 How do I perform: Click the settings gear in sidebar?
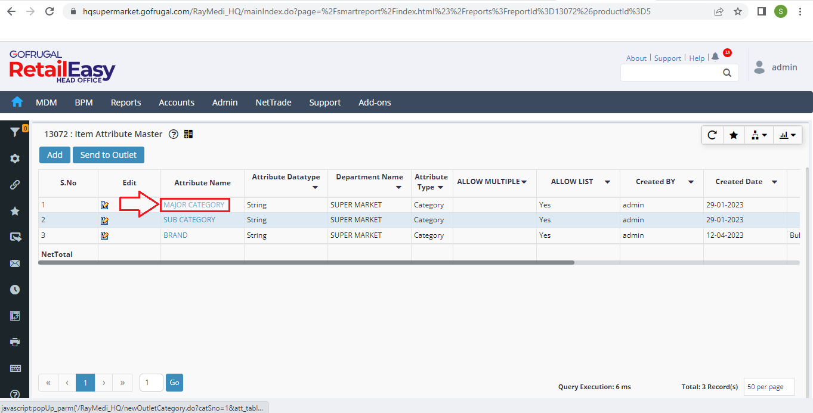[x=15, y=159]
